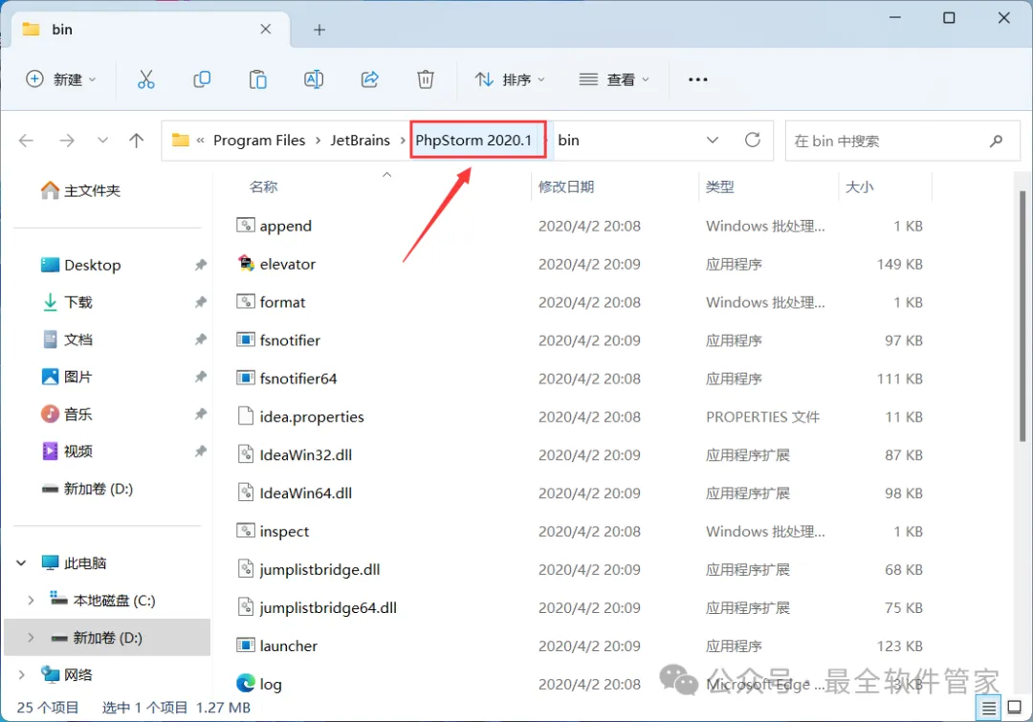Viewport: 1033px width, 722px height.
Task: Open 图片 in quick access
Action: [x=68, y=377]
